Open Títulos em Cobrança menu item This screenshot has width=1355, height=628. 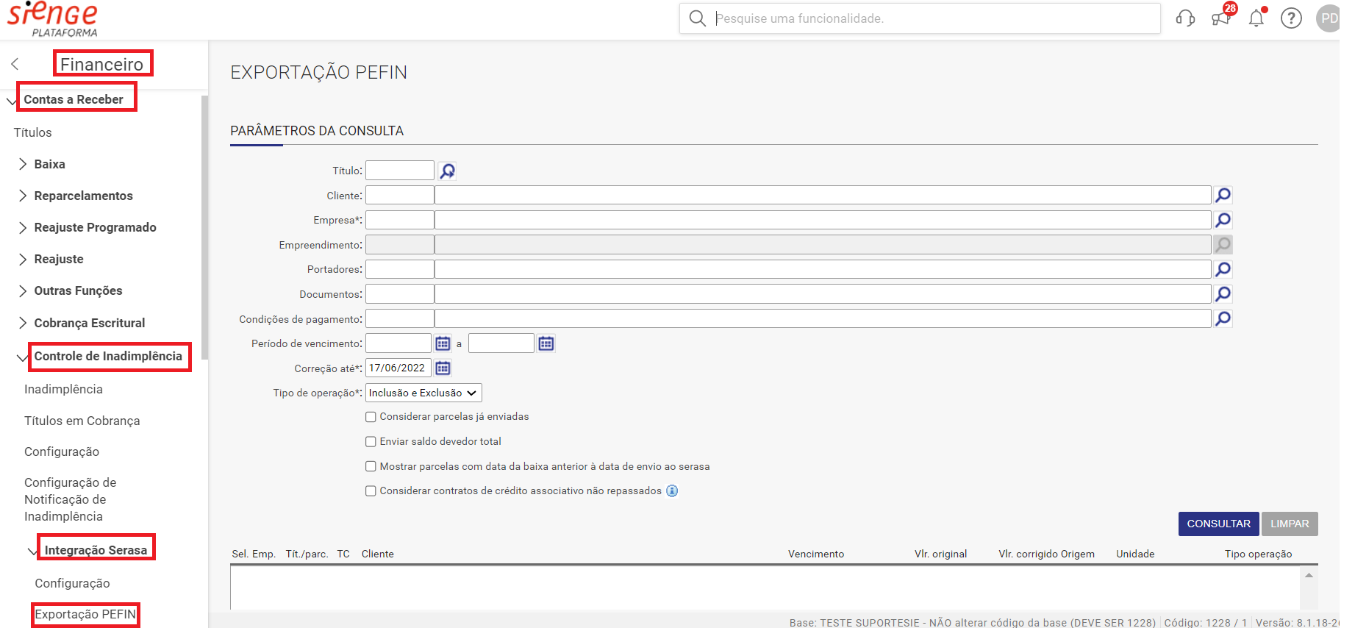coord(82,421)
